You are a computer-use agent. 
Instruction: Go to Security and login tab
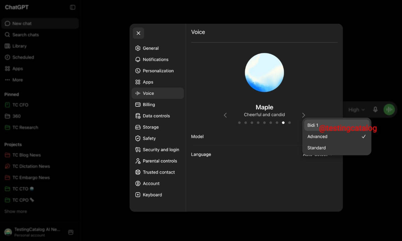[x=158, y=150]
